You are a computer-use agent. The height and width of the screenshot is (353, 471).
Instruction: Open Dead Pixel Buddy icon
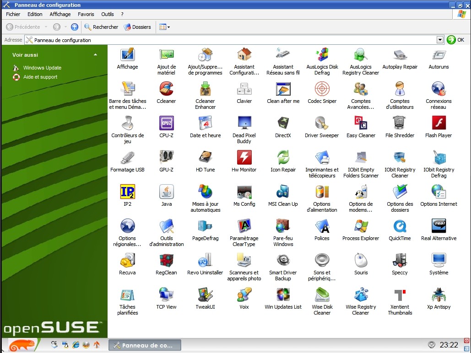[x=244, y=123]
